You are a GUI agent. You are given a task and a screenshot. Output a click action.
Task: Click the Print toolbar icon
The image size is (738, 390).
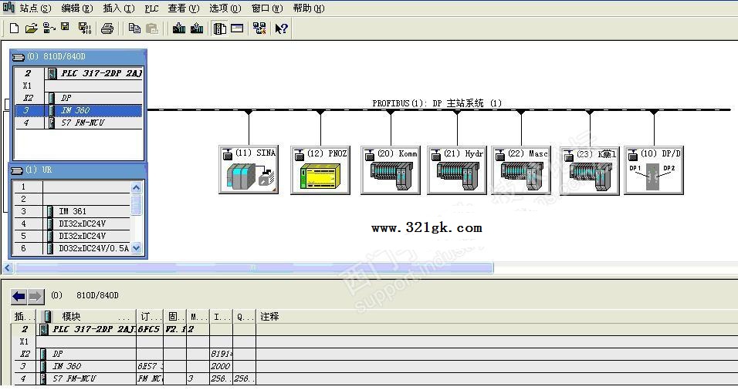(107, 29)
